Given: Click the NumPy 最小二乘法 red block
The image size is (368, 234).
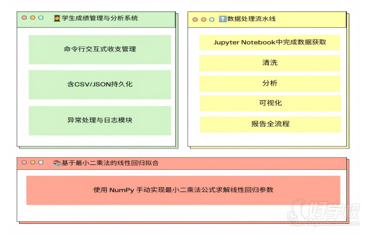Looking at the screenshot, I should click(x=183, y=190).
